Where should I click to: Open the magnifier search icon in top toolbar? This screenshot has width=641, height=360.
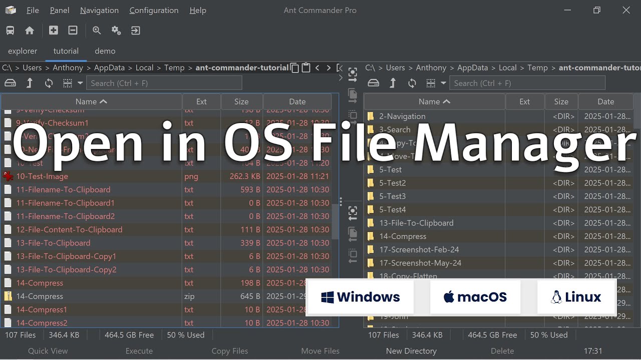point(97,30)
